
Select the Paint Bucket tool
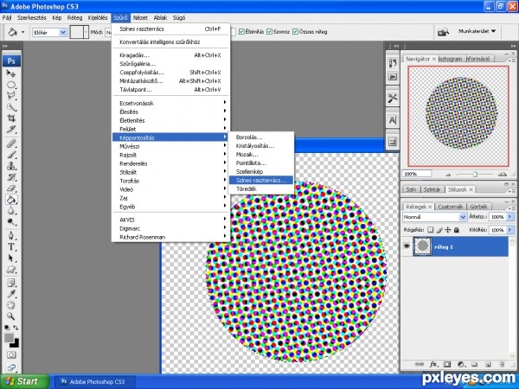coord(11,200)
